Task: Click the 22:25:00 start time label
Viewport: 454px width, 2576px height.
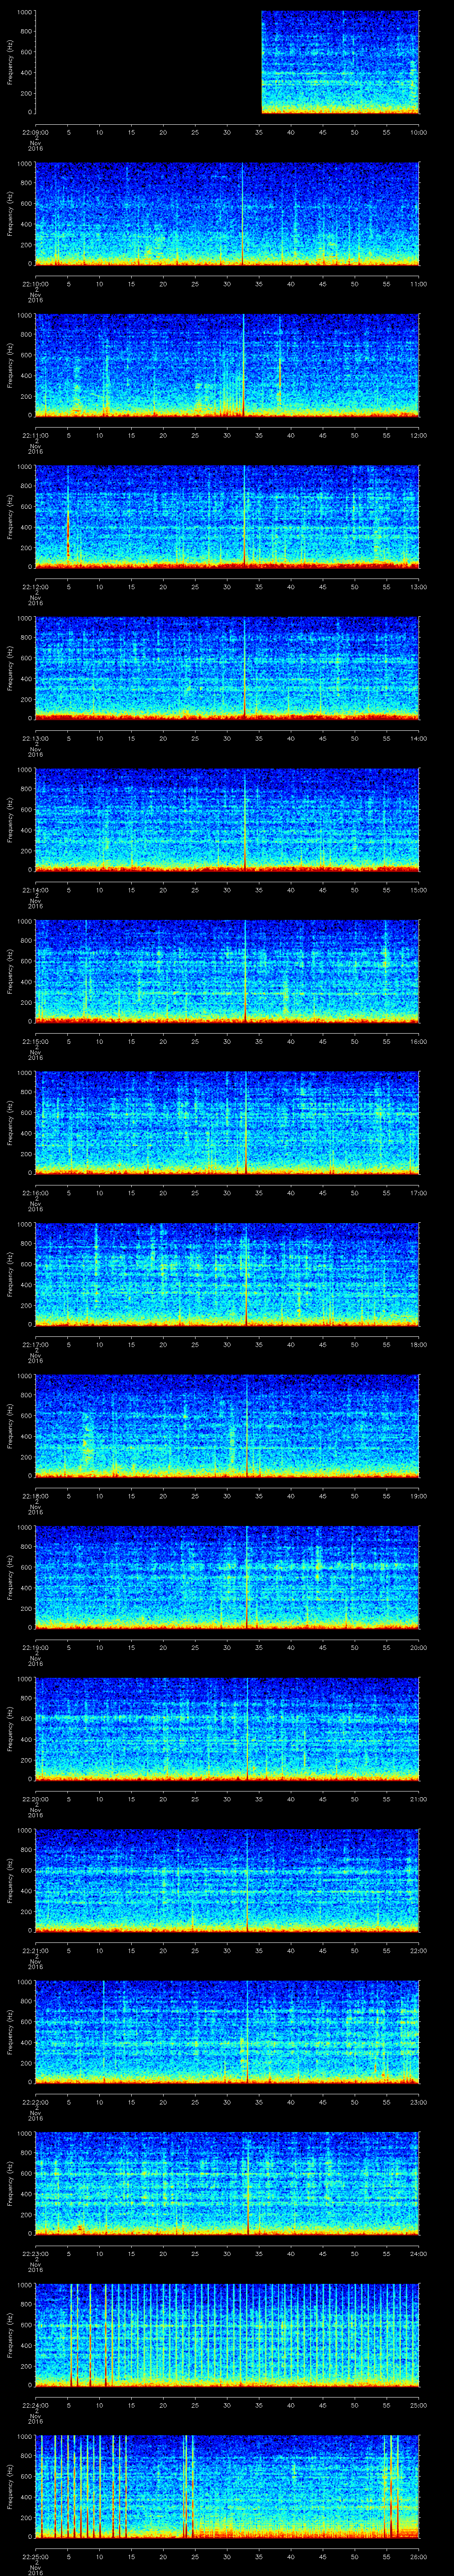Action: coord(35,2556)
